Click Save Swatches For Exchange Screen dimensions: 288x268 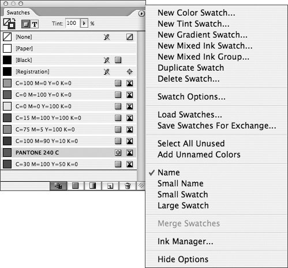(x=217, y=126)
